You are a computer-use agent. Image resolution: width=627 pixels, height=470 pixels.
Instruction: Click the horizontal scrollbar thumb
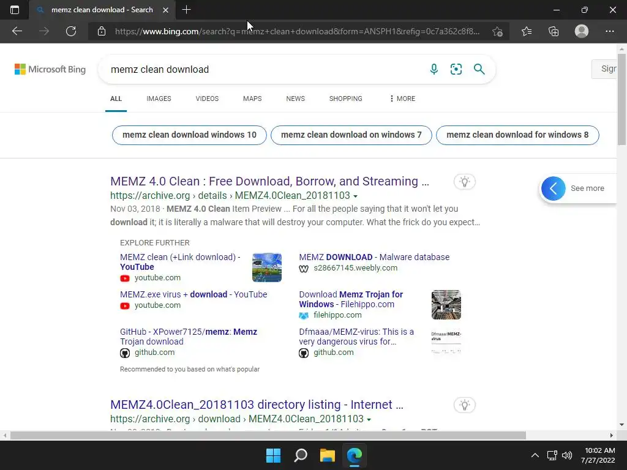[x=268, y=435]
